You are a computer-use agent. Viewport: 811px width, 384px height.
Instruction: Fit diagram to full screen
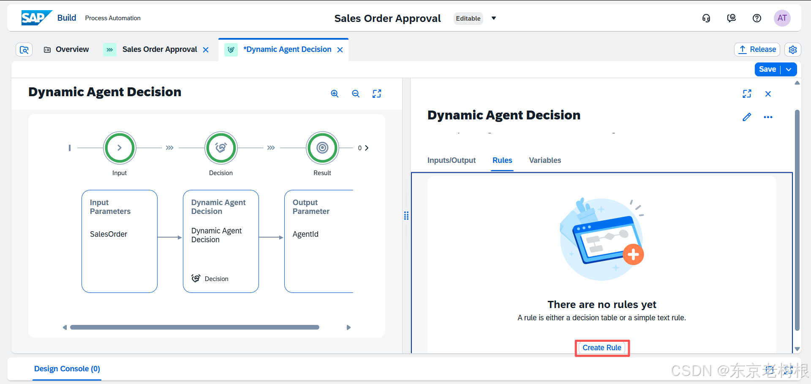click(377, 94)
